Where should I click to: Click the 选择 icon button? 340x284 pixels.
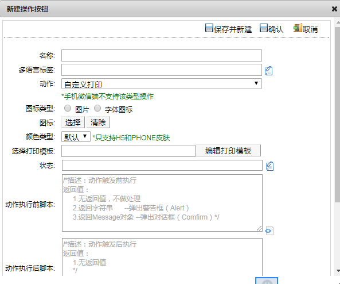click(x=73, y=122)
